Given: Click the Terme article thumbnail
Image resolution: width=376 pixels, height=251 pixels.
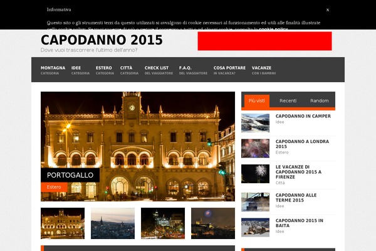Looking at the screenshot, I should (255, 202).
